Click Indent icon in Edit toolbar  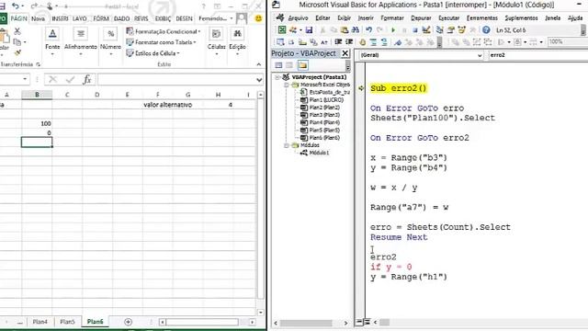click(338, 42)
